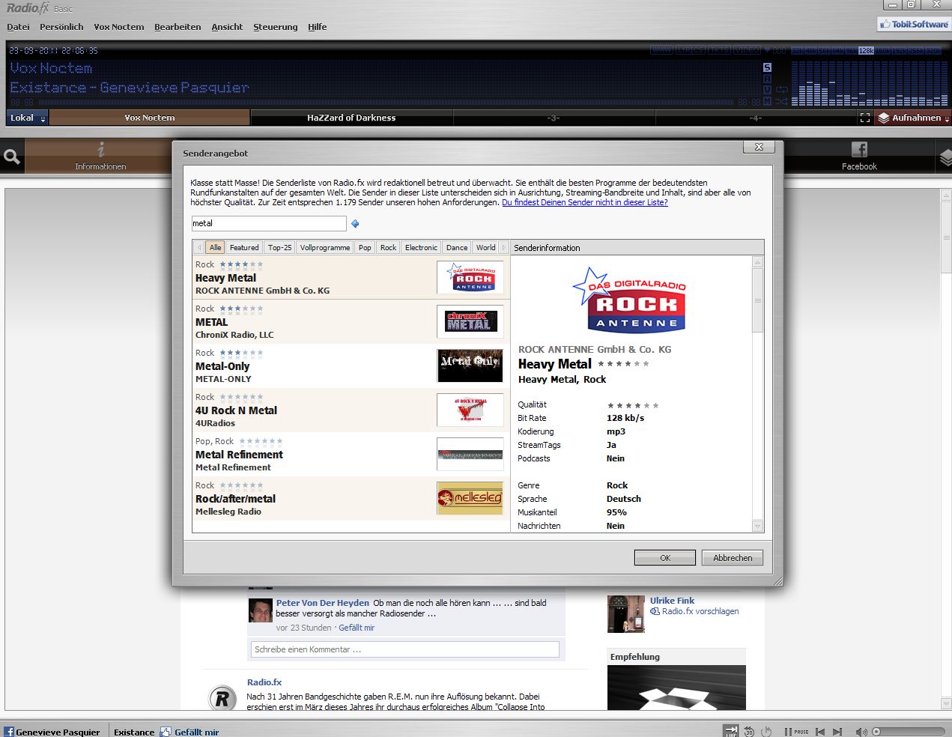Open the Persönlich menu

tap(61, 27)
